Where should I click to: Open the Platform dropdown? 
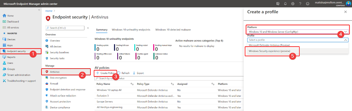(297, 32)
